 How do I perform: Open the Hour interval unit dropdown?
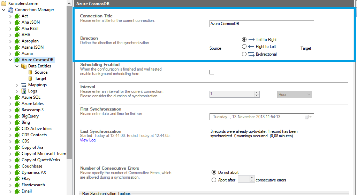point(295,95)
